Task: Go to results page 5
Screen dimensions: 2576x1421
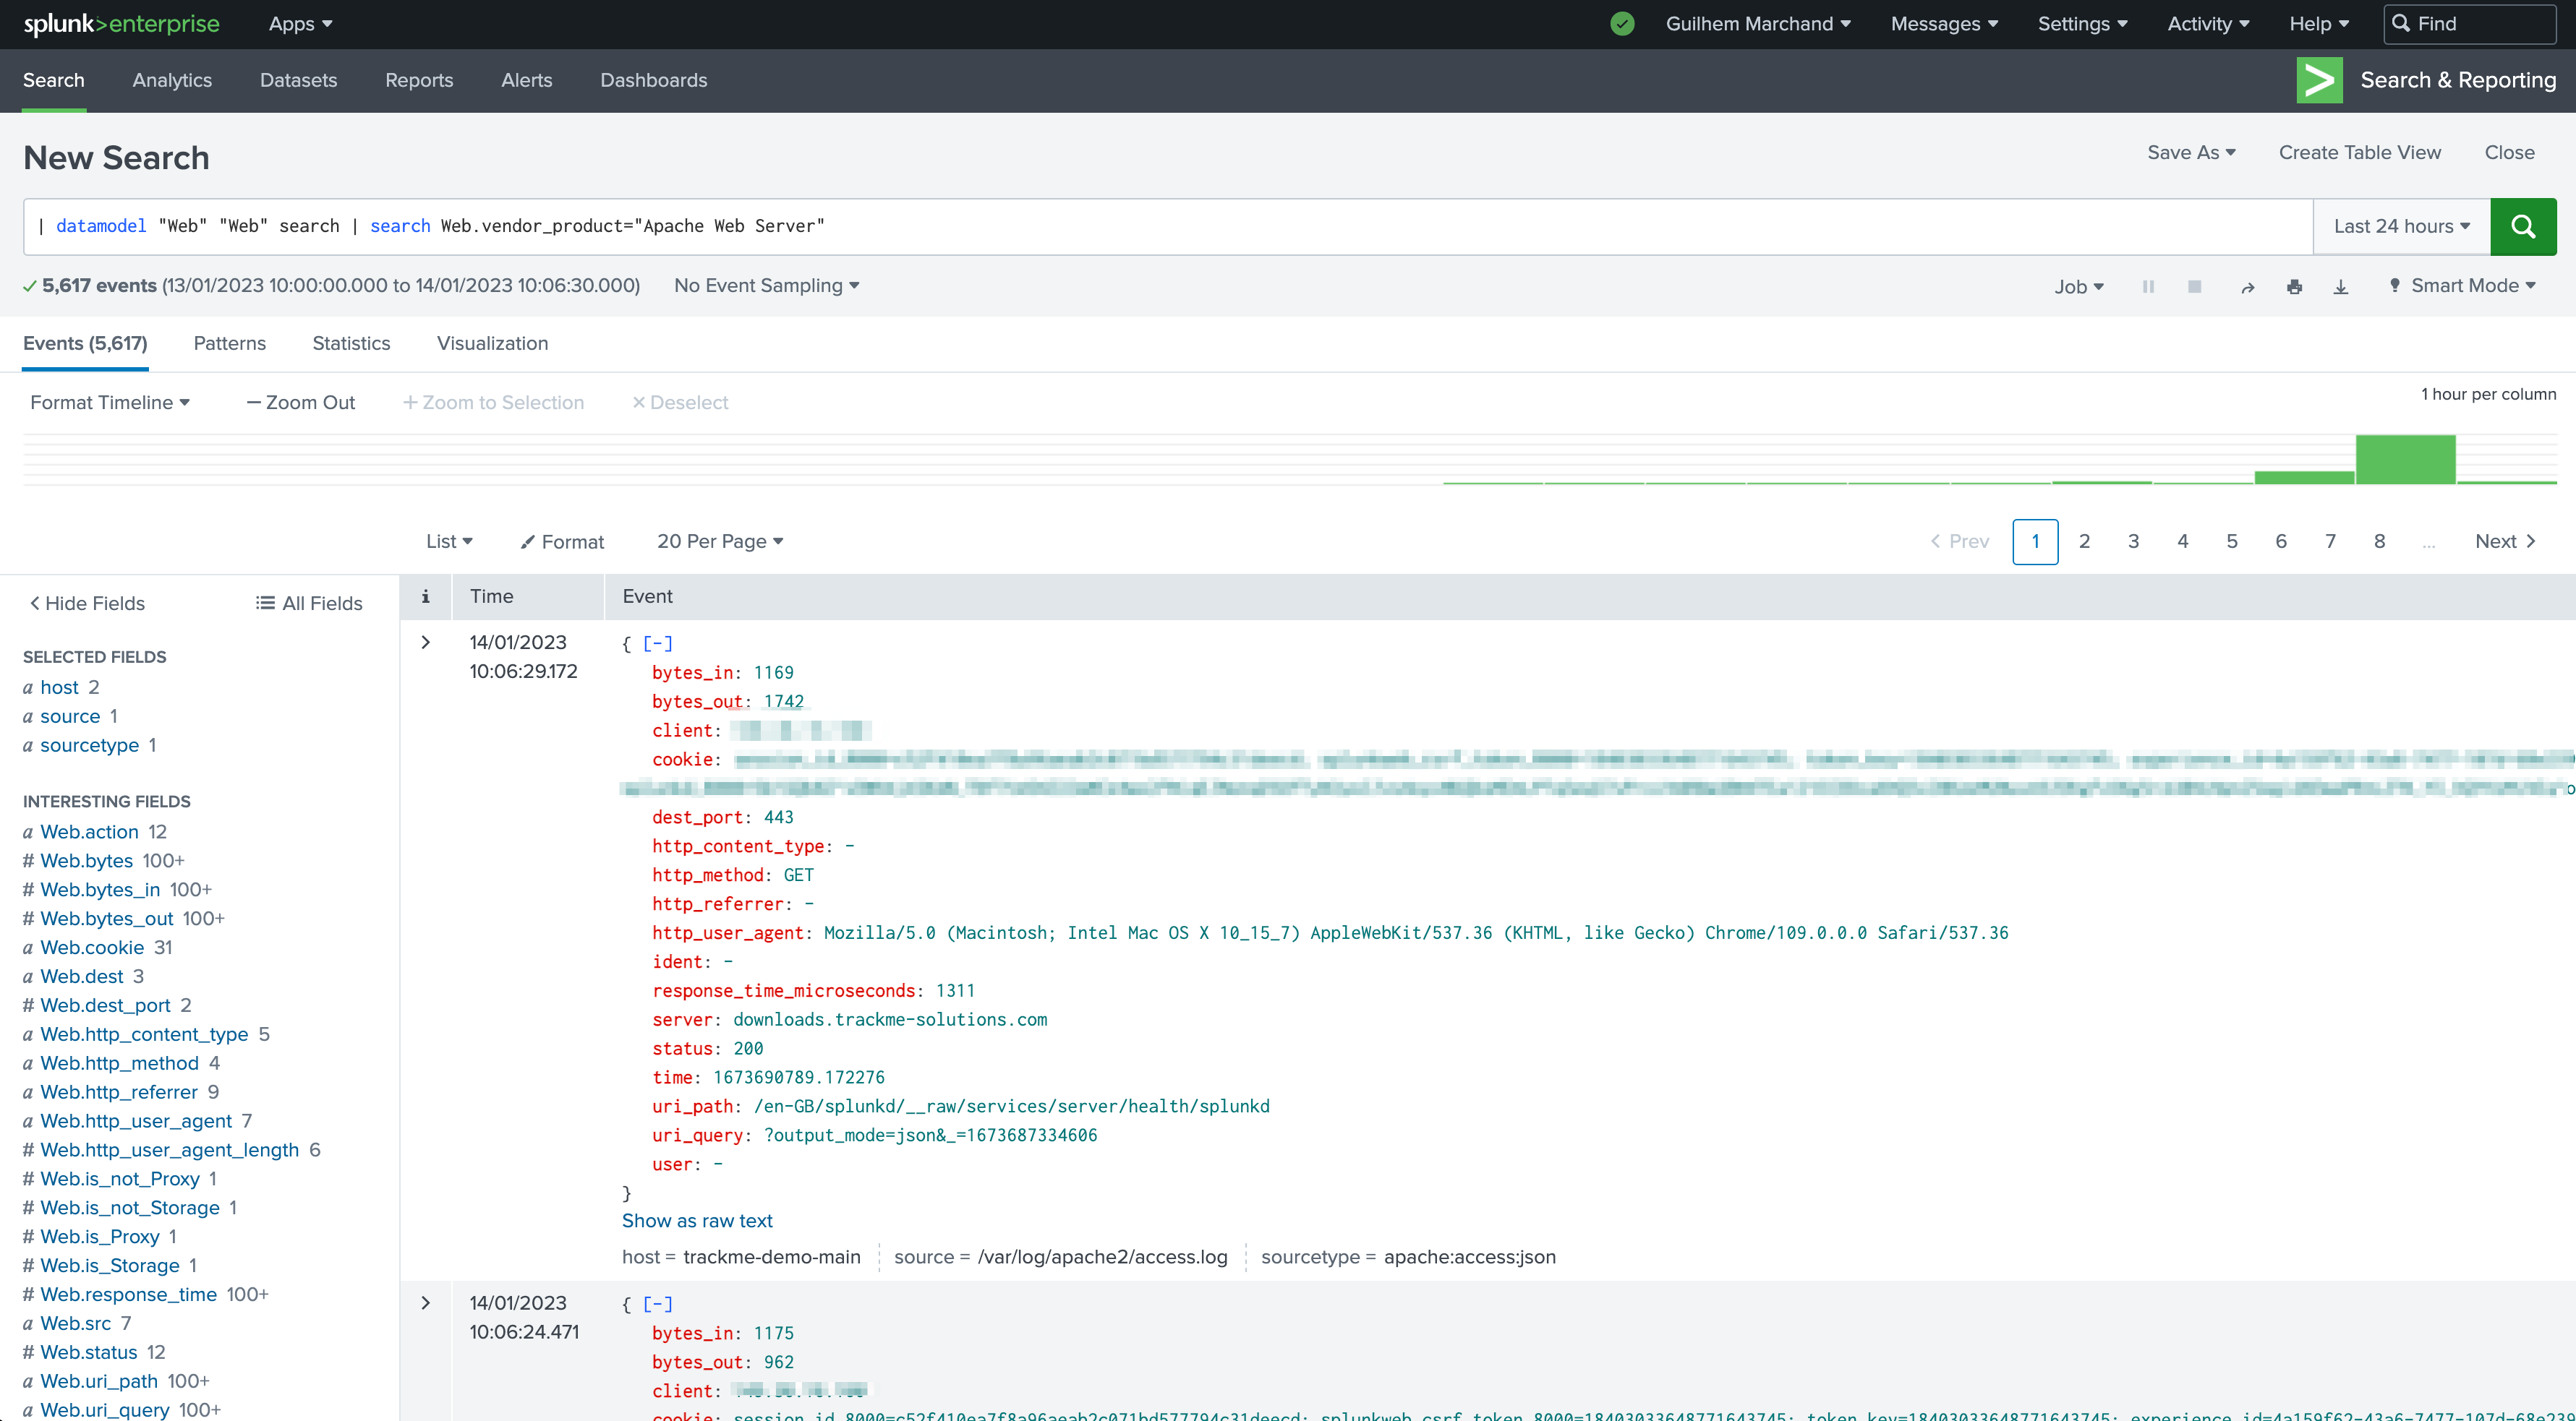Action: pyautogui.click(x=2231, y=541)
